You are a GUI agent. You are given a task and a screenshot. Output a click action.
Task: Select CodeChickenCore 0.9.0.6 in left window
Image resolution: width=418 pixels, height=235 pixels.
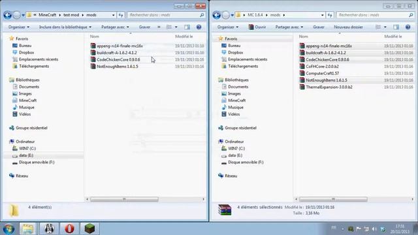pyautogui.click(x=118, y=59)
